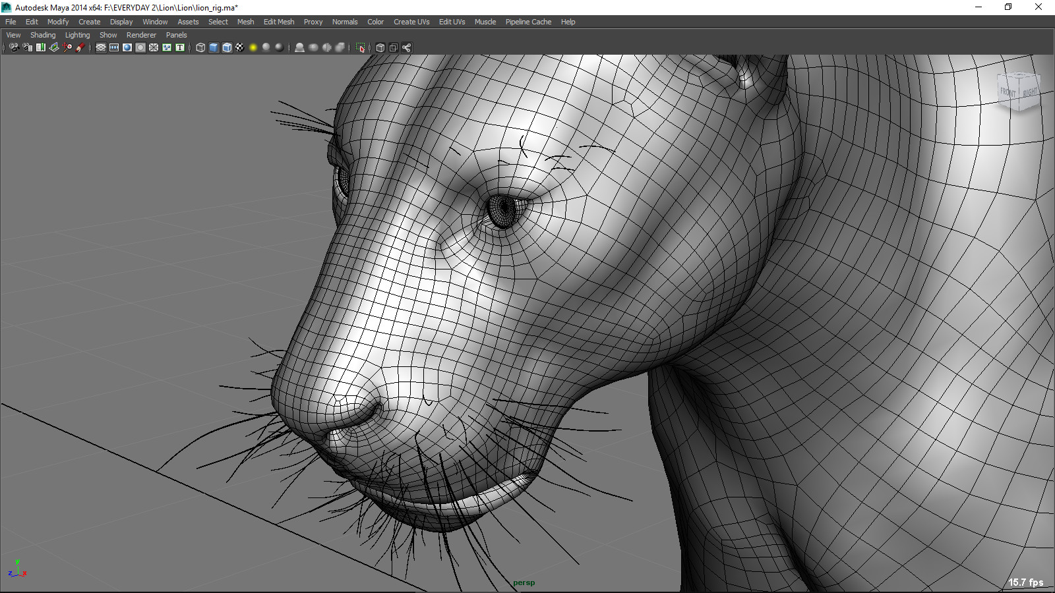Expand the Shading panel menu

[x=43, y=35]
